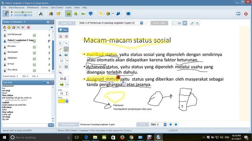Open the polls bar-chart icon
The width and height of the screenshot is (252, 141).
pyautogui.click(x=51, y=14)
